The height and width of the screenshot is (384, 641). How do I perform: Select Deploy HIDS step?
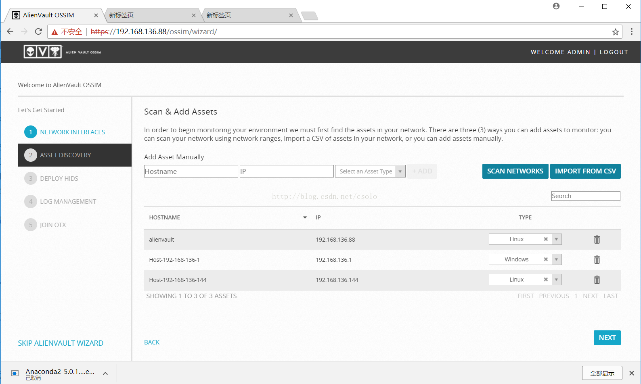tap(52, 178)
